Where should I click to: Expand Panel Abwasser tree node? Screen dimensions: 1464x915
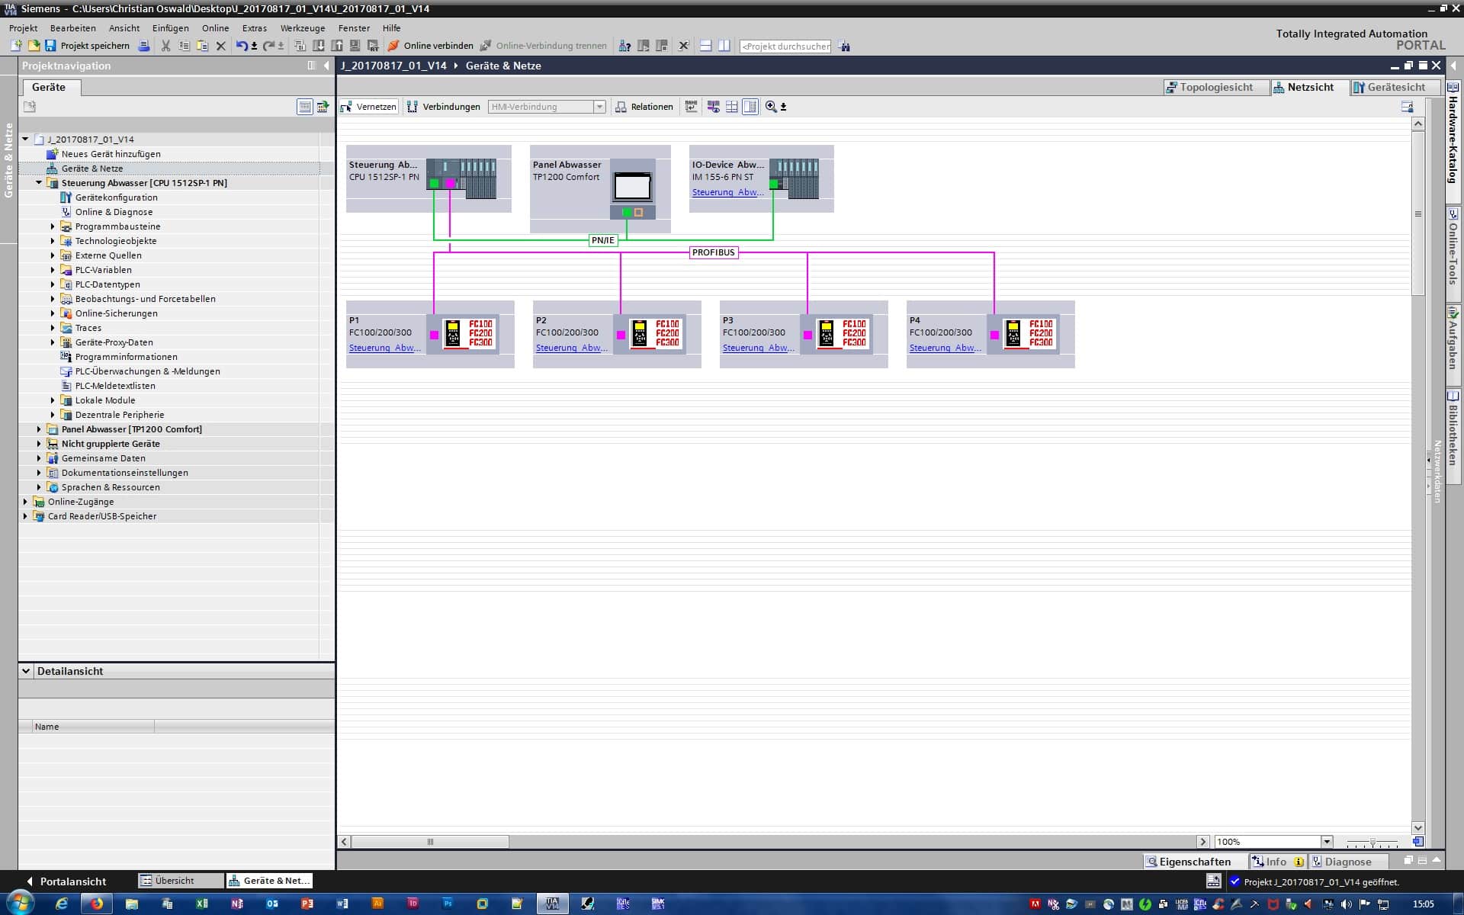pos(39,429)
